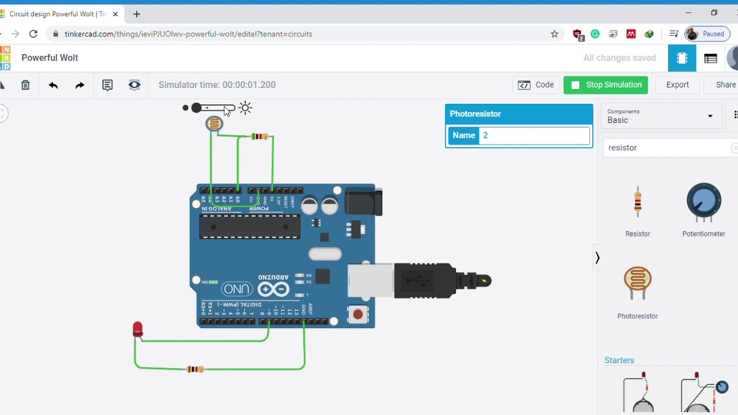Toggle notes visibility eye icon
The height and width of the screenshot is (415, 738).
point(134,85)
